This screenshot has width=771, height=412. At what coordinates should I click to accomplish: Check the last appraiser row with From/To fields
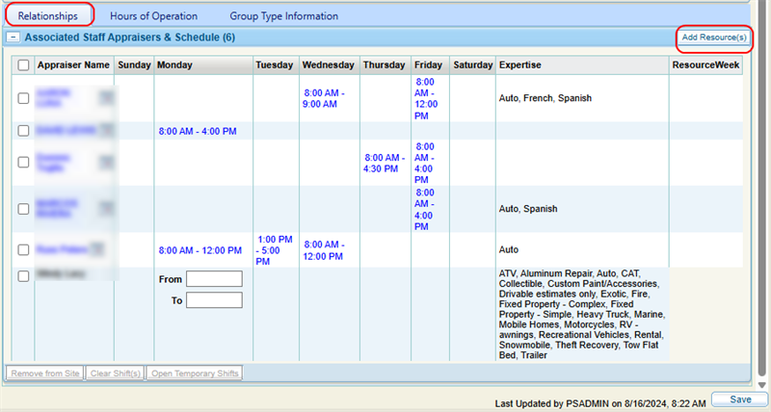[x=23, y=276]
